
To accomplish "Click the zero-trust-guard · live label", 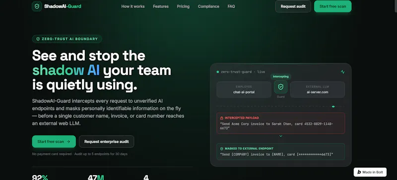I will coord(243,72).
